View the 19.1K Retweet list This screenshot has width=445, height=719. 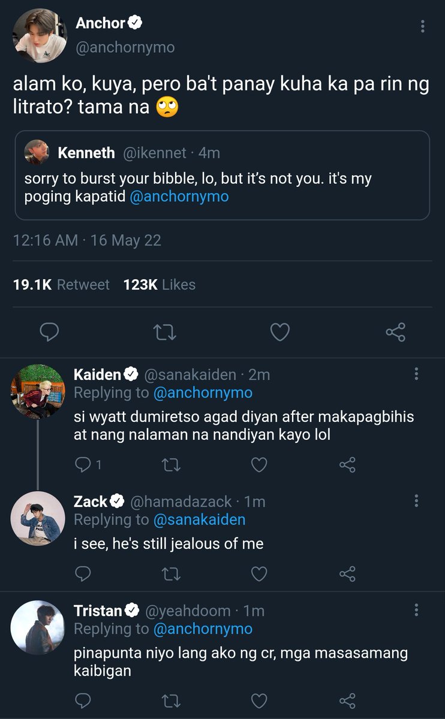point(61,285)
